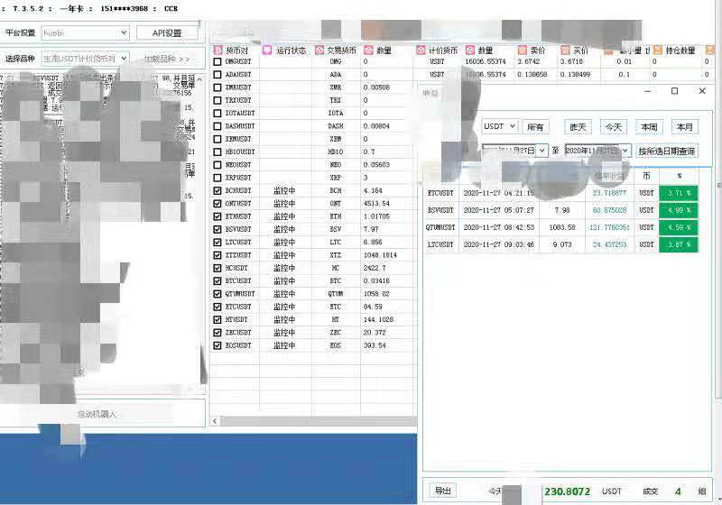Untick the QTUMUSDT checkbox in pair list

click(218, 293)
